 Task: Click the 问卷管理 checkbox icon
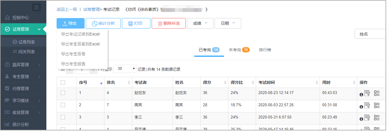(7, 88)
